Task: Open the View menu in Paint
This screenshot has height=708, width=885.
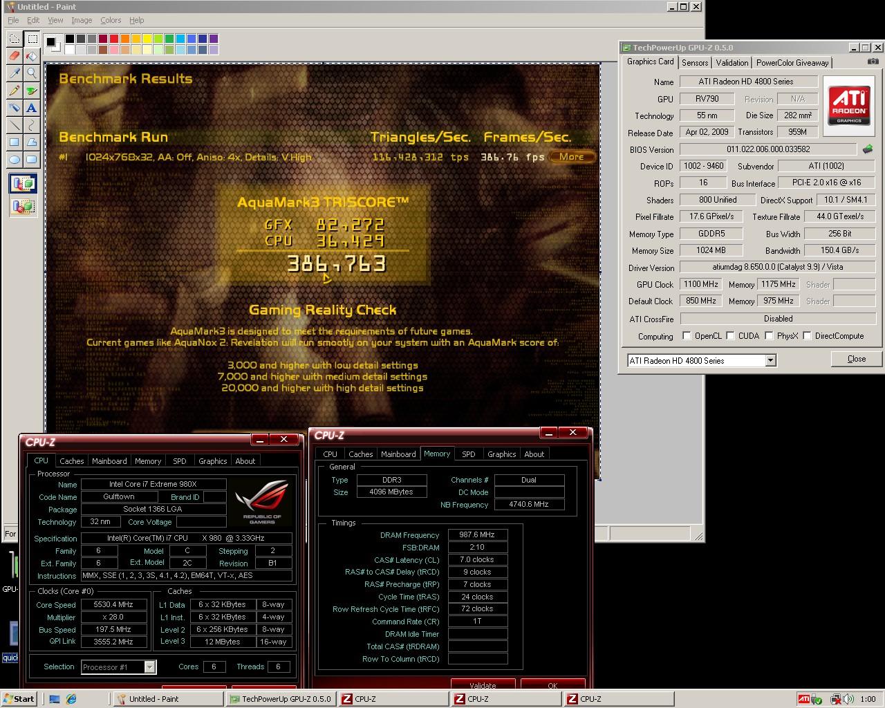Action: point(55,20)
